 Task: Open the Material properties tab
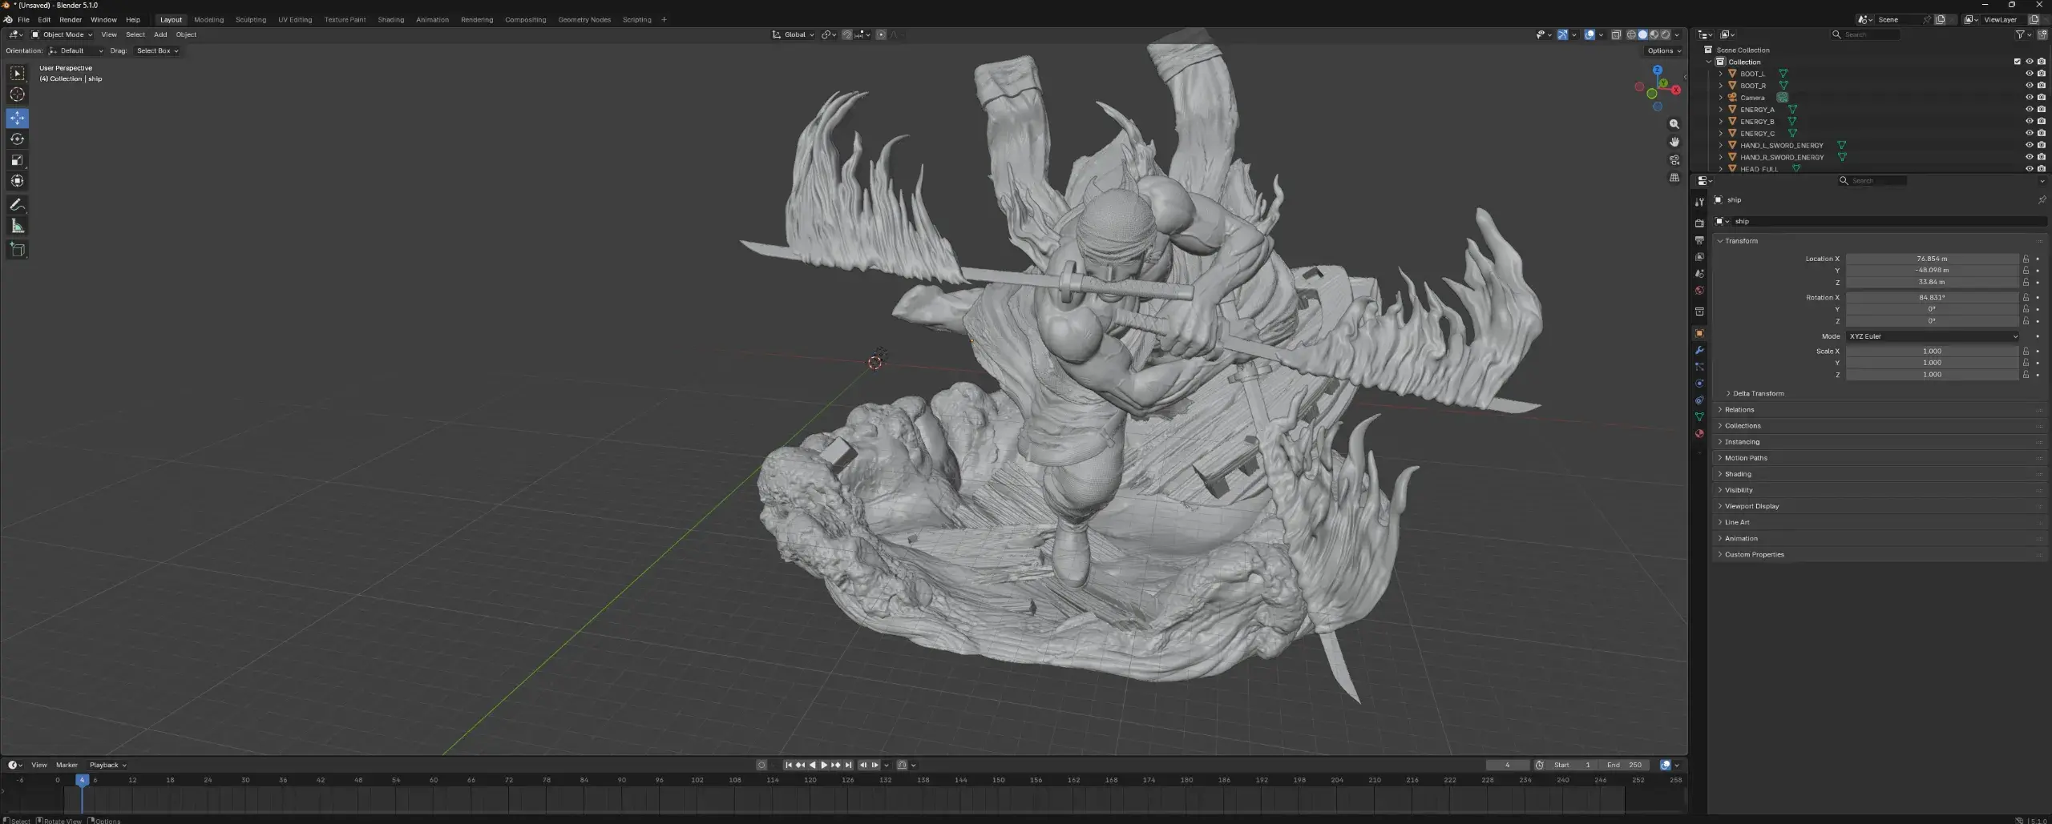tap(1699, 434)
